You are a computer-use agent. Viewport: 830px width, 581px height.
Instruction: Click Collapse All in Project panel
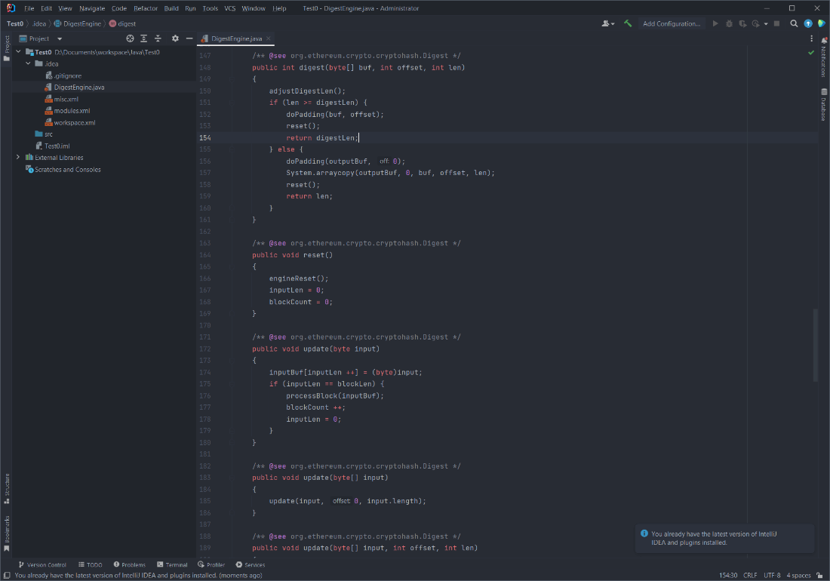[158, 38]
